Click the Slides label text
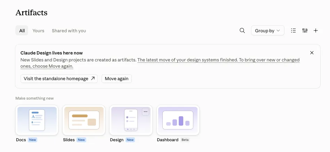The width and height of the screenshot is (330, 152). (x=69, y=140)
